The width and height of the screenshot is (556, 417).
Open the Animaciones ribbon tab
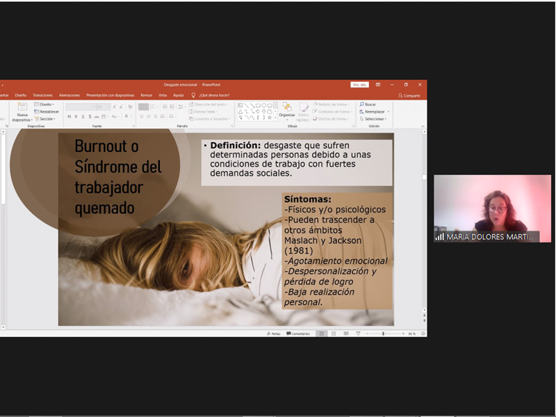tap(69, 95)
